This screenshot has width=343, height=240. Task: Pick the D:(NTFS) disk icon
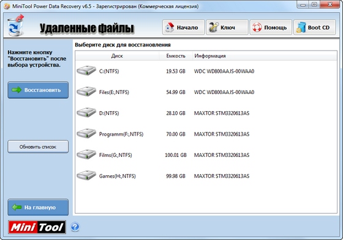point(86,112)
